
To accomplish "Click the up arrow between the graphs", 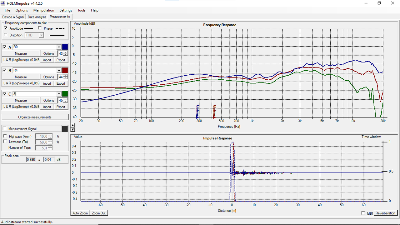I will [73, 125].
